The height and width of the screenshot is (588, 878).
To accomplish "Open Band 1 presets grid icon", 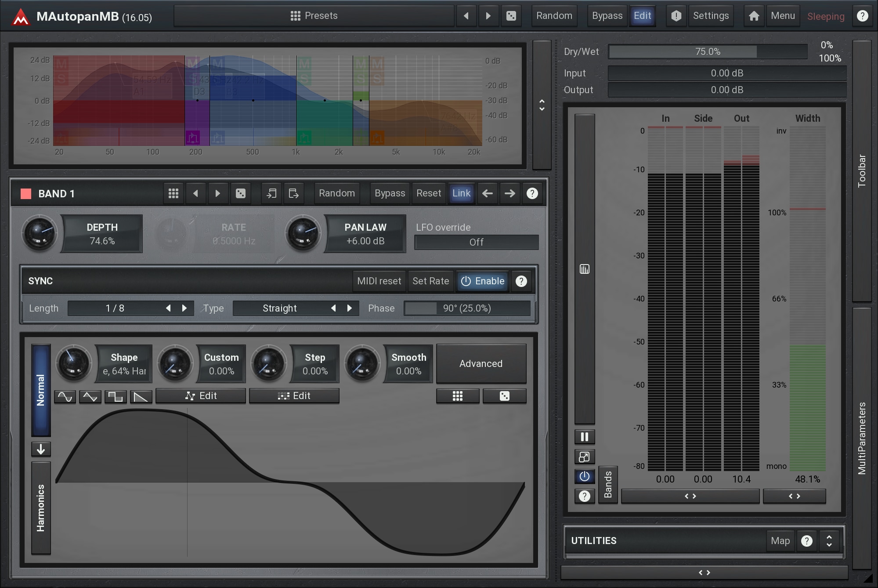I will (x=173, y=193).
